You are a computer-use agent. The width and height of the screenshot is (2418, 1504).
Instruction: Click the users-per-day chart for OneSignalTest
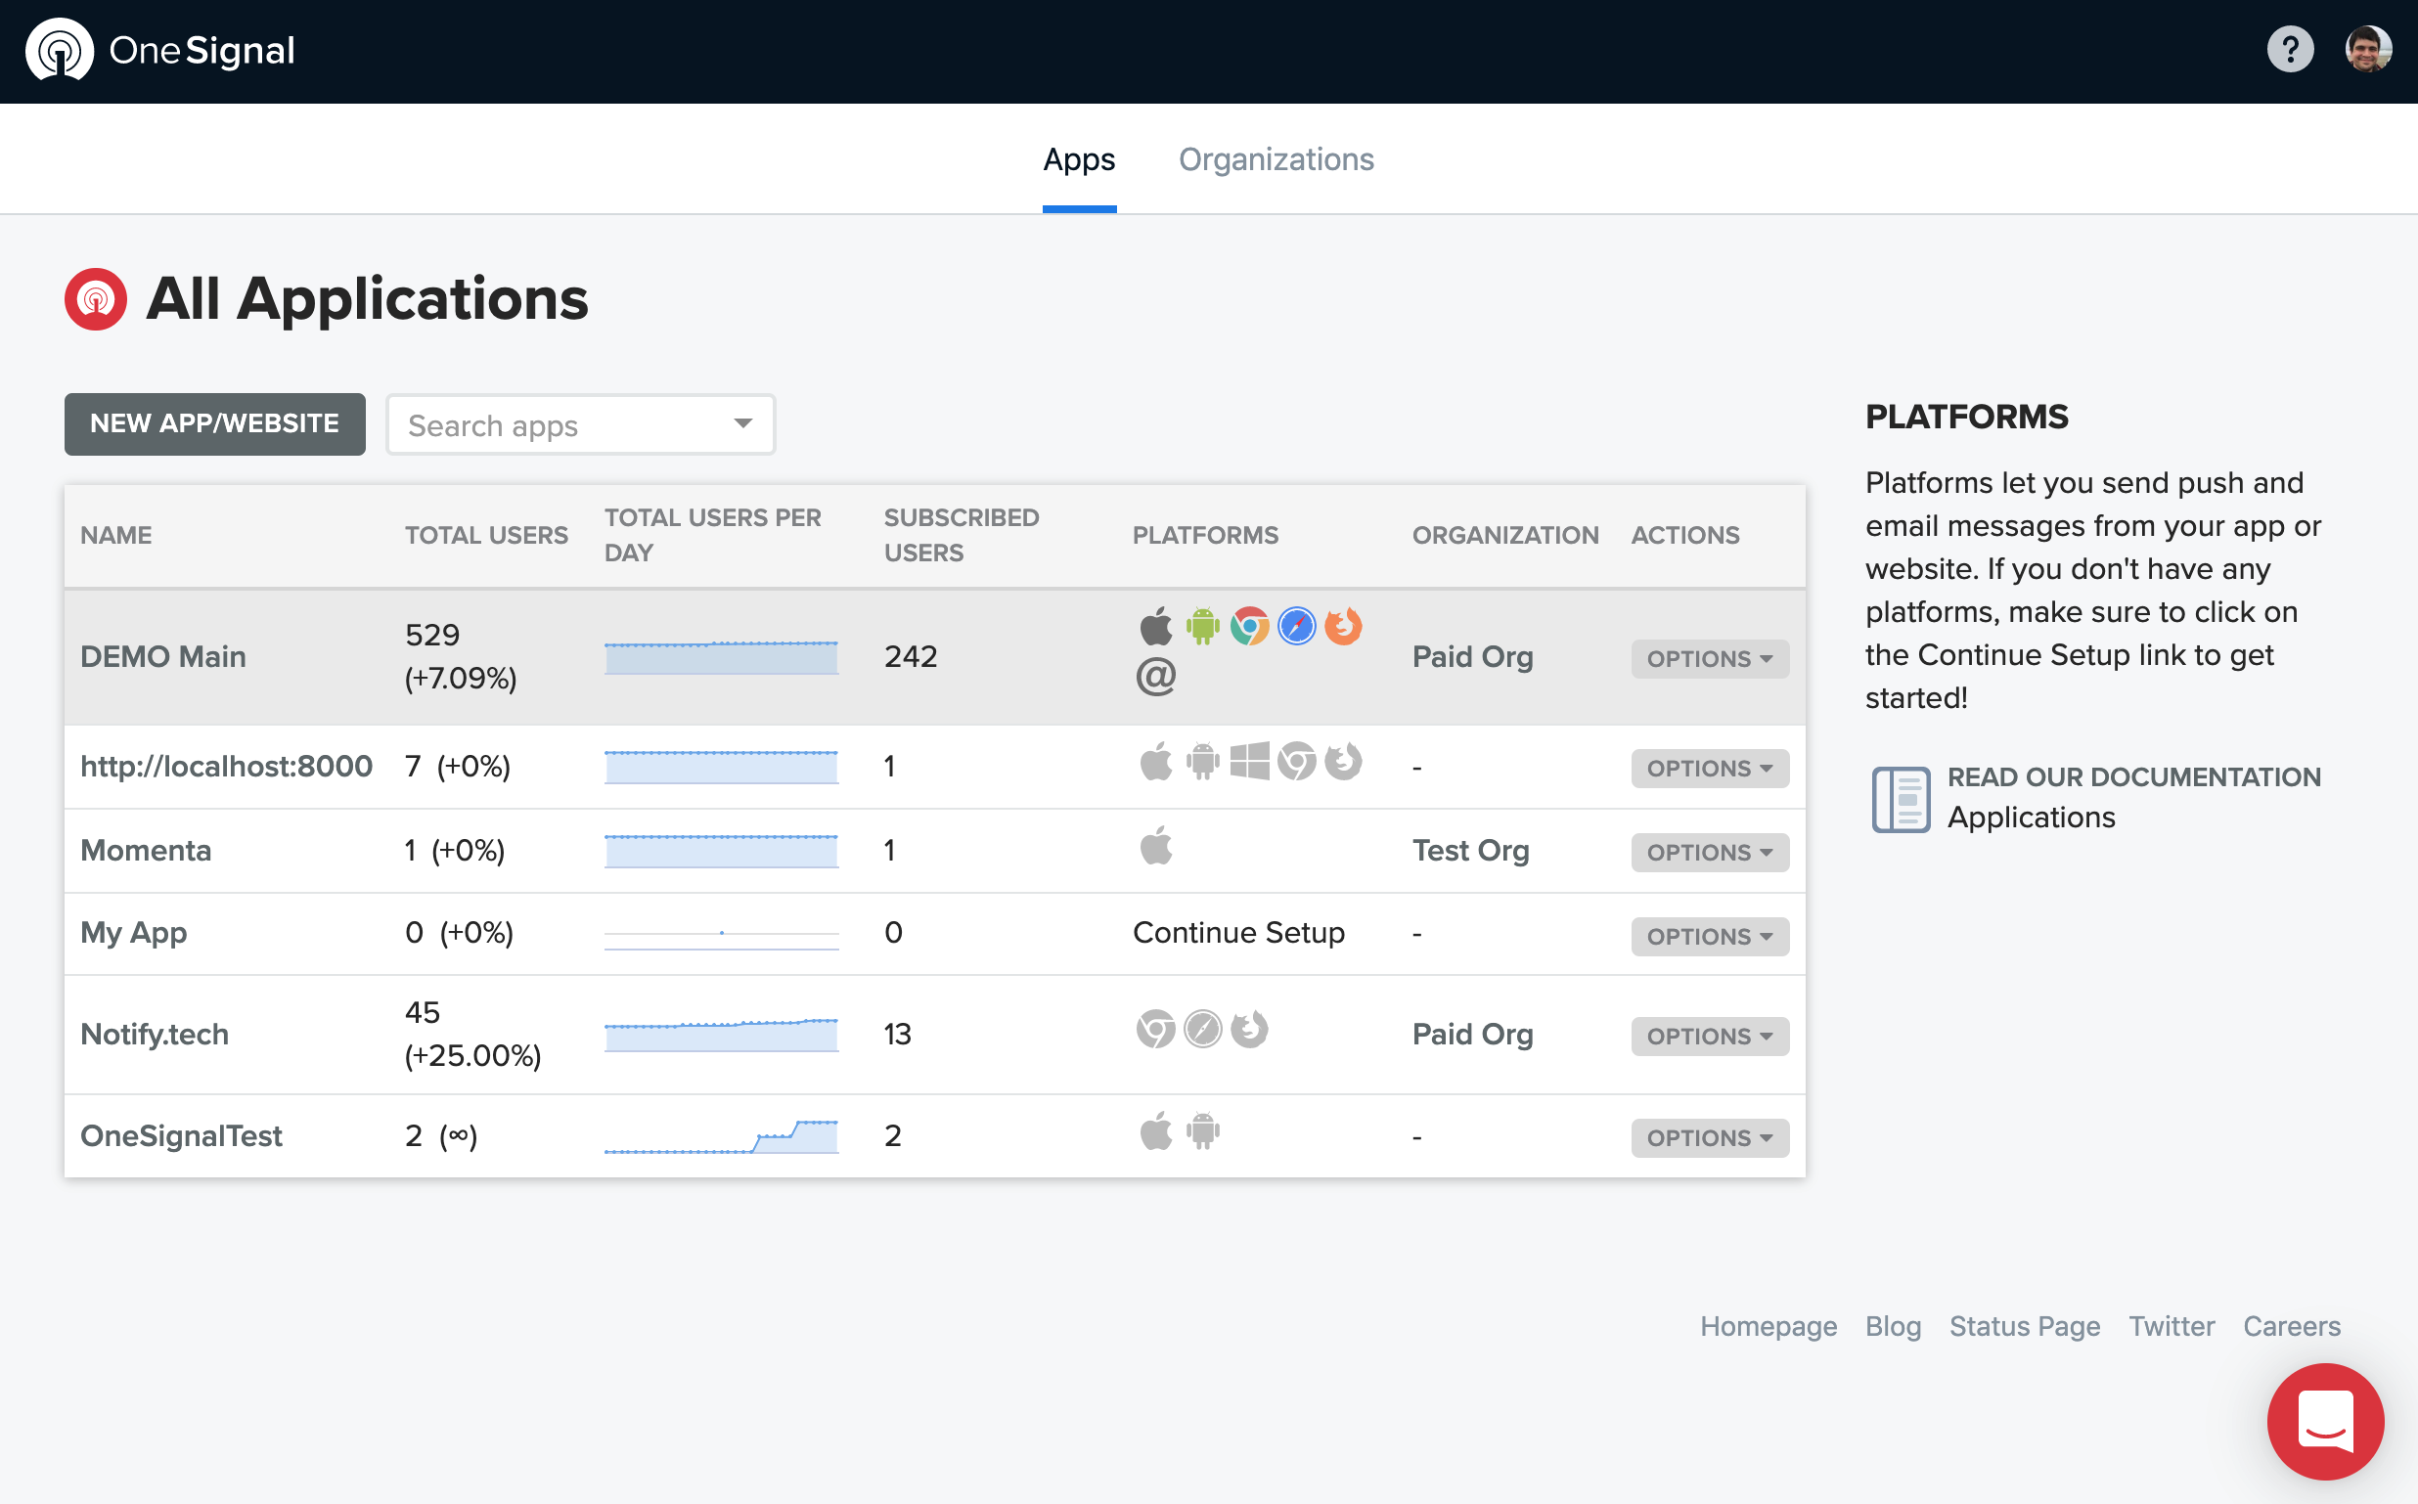click(721, 1136)
